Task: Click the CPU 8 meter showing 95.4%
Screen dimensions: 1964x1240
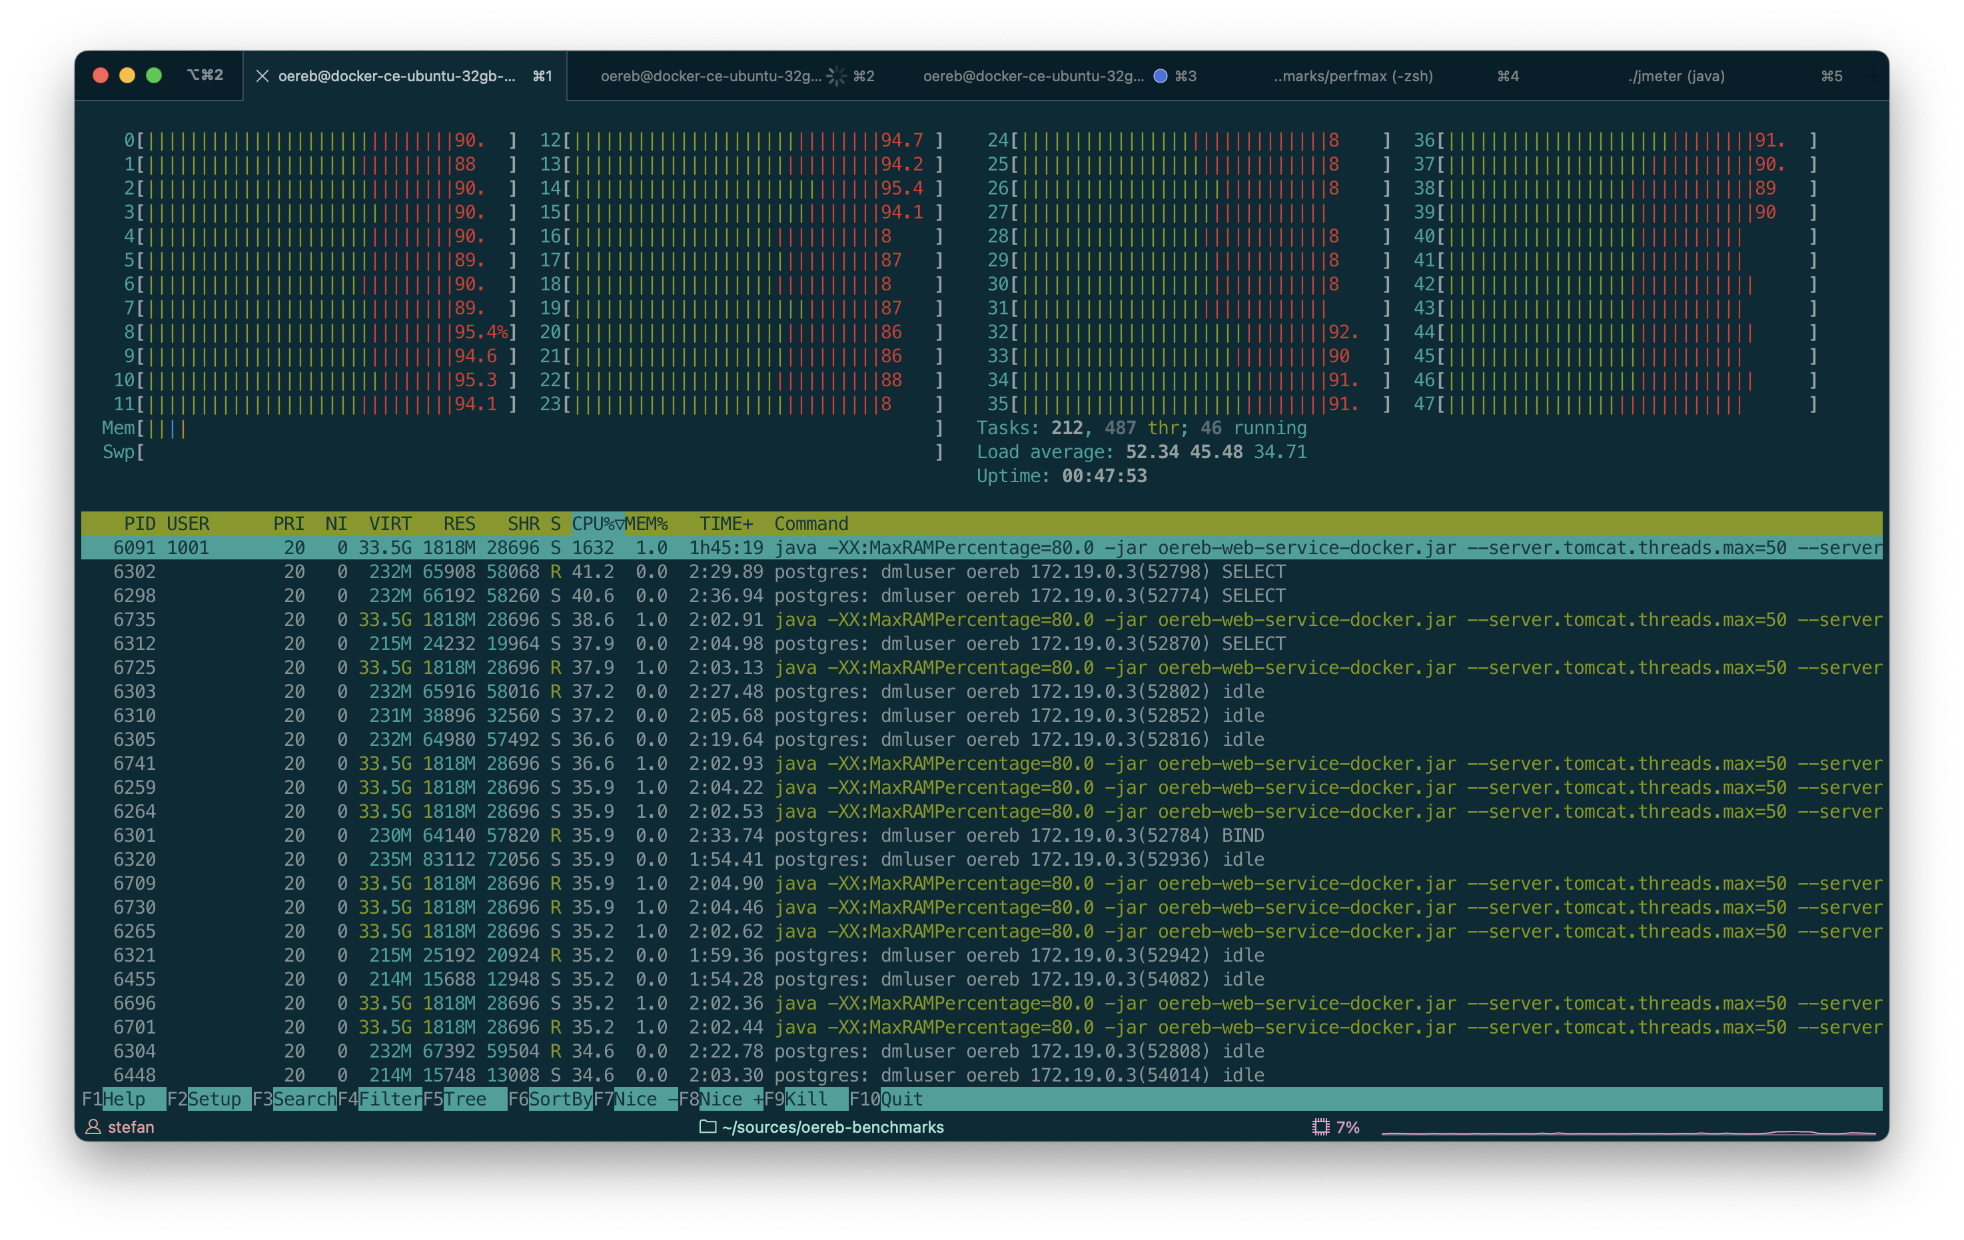Action: (x=320, y=332)
